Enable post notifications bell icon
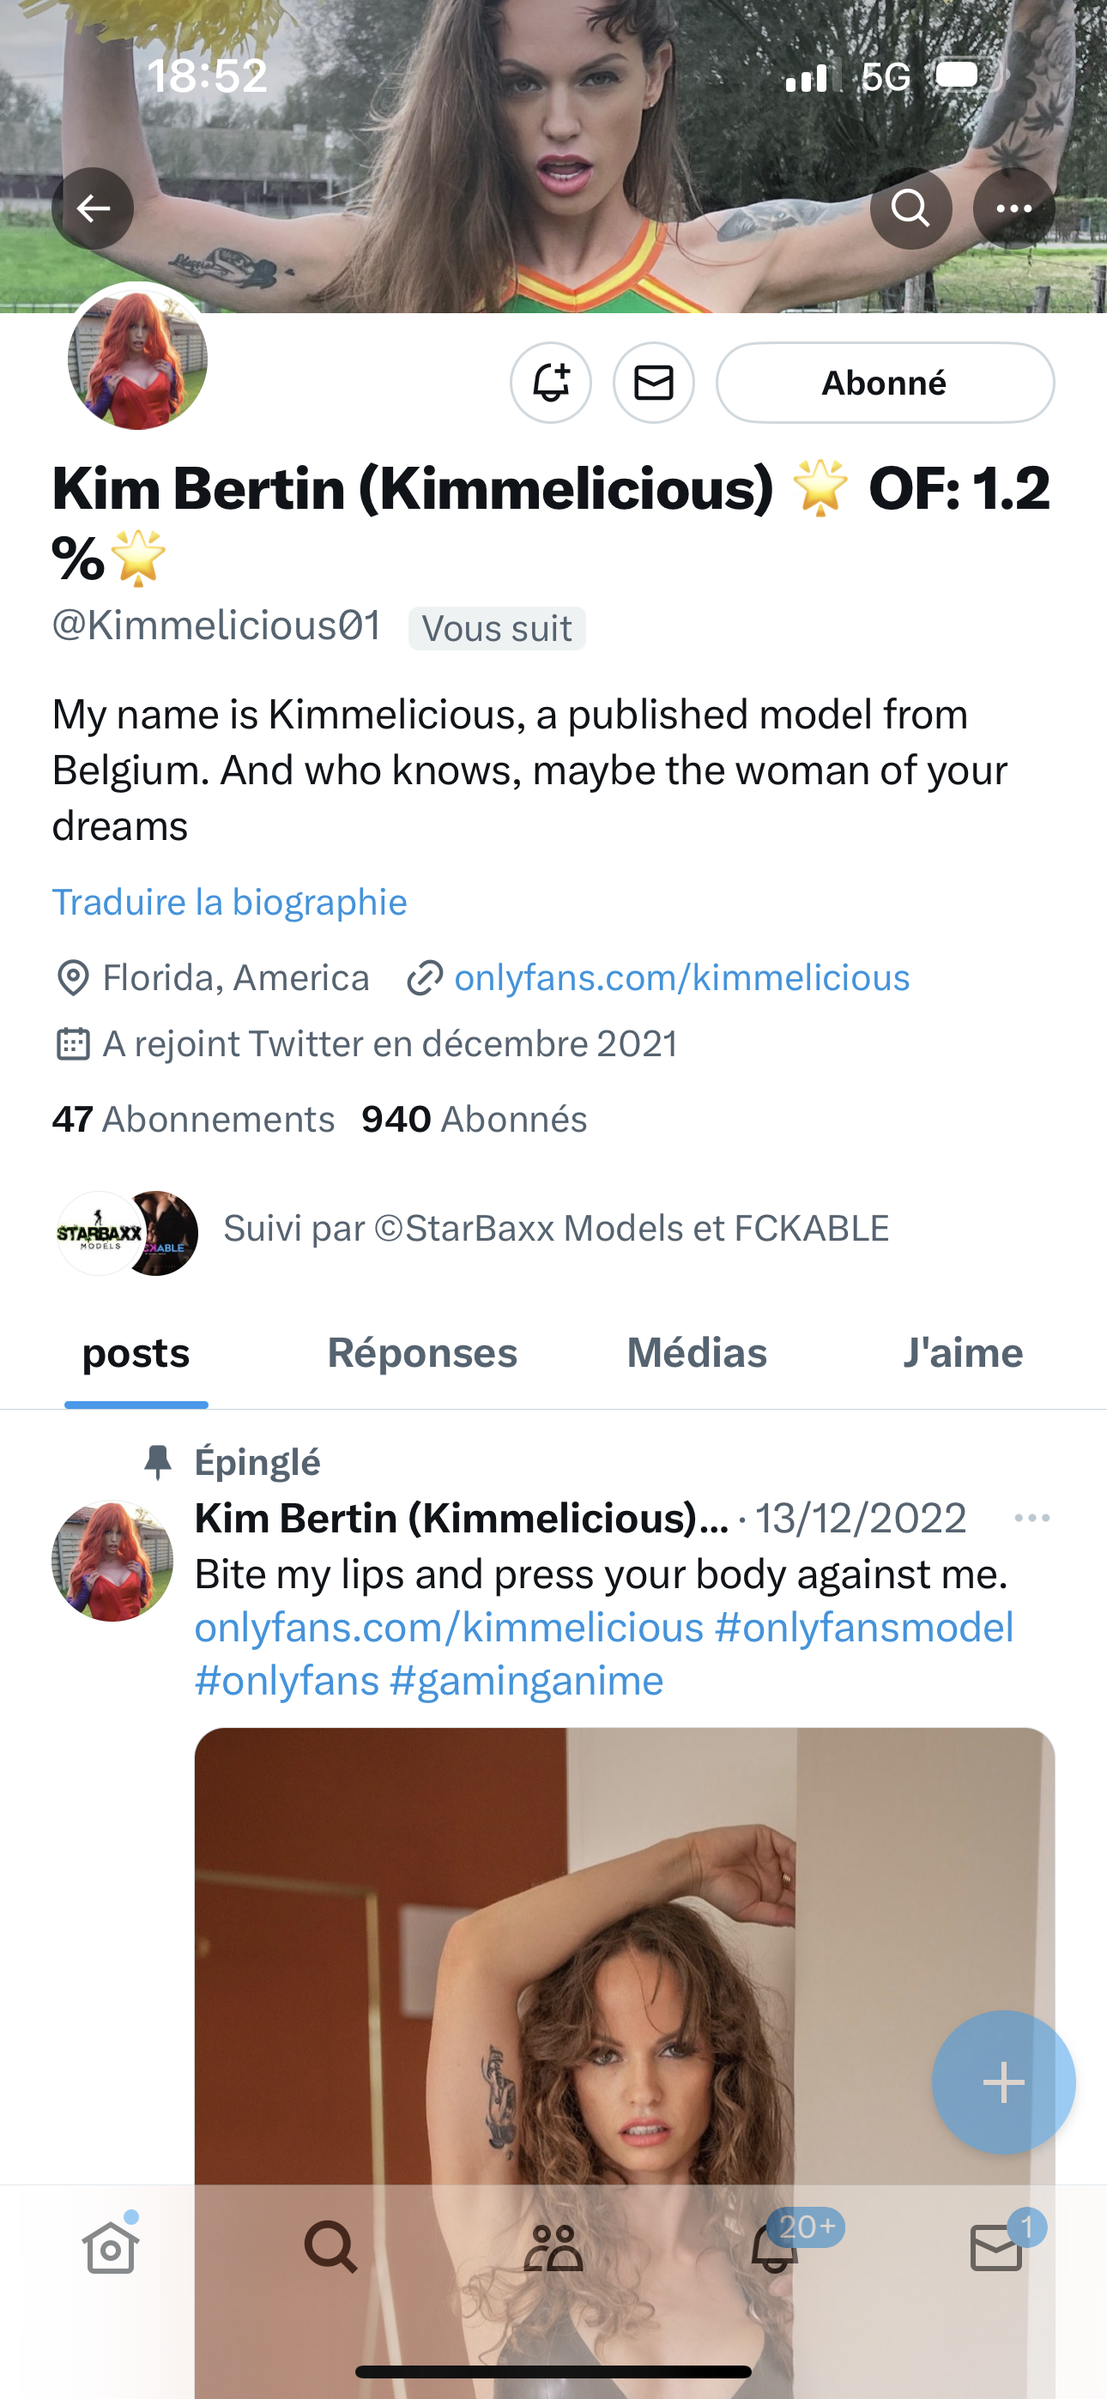The height and width of the screenshot is (2399, 1107). tap(551, 383)
